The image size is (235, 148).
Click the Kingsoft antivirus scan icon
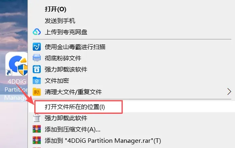tap(37, 47)
